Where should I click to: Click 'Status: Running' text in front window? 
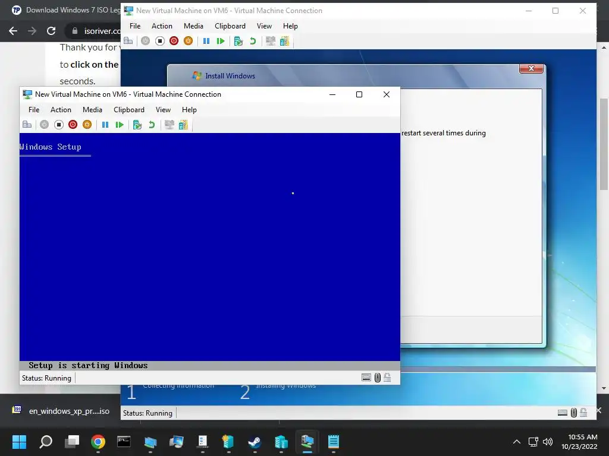46,378
